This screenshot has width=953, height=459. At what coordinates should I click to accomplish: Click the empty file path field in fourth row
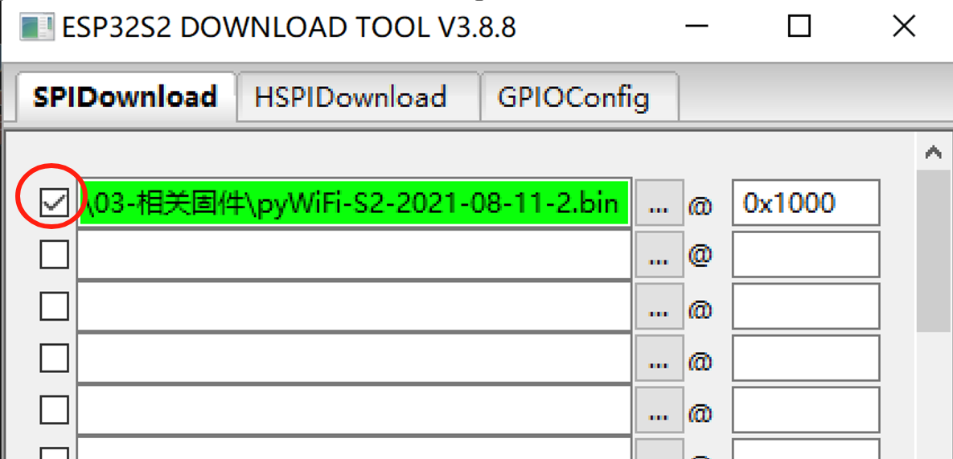point(355,359)
